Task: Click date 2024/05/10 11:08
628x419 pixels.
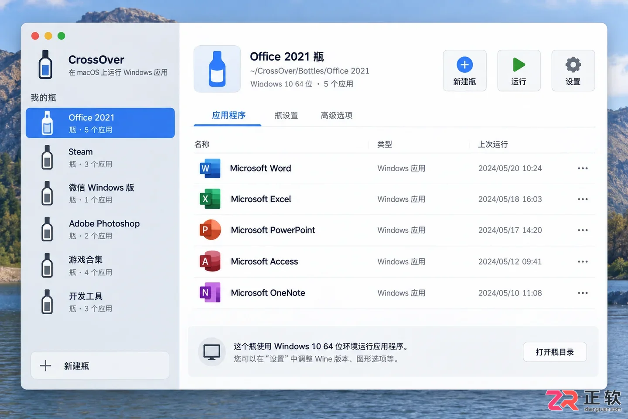Action: coord(510,293)
